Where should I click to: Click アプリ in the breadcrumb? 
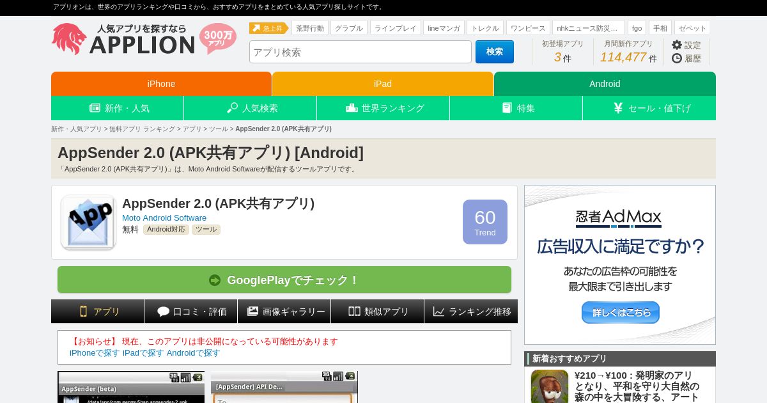(192, 129)
